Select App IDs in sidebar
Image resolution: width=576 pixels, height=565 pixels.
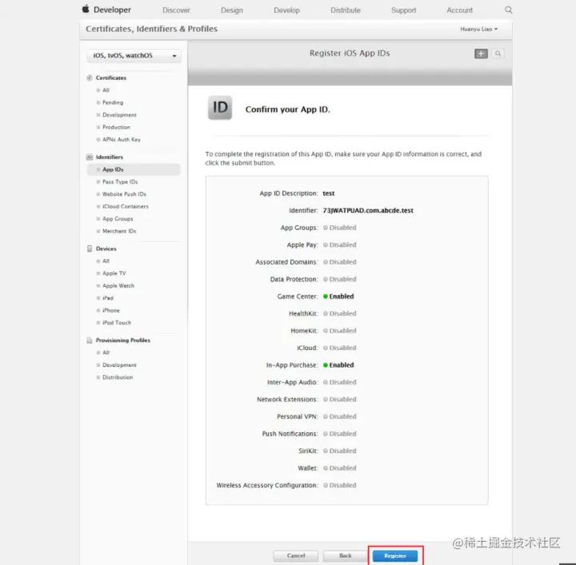(x=134, y=169)
